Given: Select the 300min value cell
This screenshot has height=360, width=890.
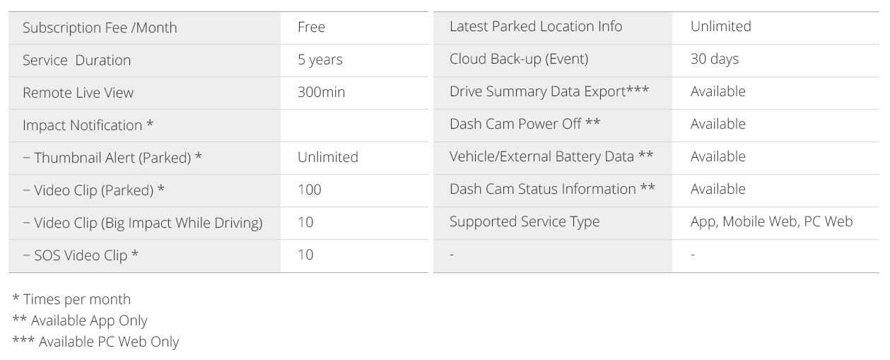Looking at the screenshot, I should pos(322,93).
